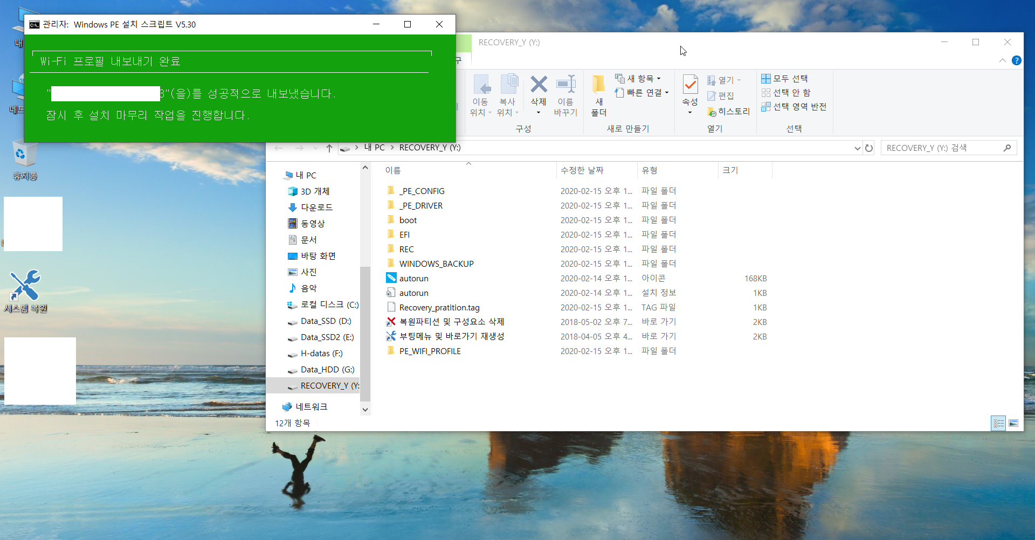Click the Delete (삭제) X icon in ribbon
Viewport: 1035px width, 540px height.
pyautogui.click(x=539, y=85)
